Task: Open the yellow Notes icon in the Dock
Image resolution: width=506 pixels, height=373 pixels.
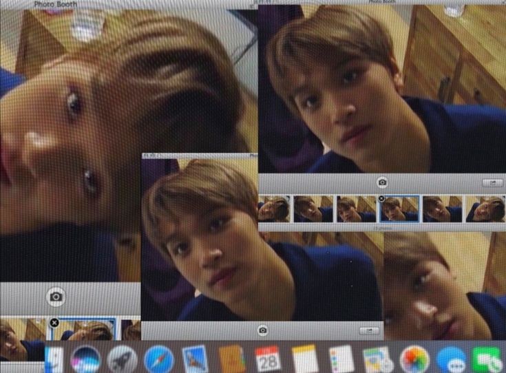Action: point(304,359)
